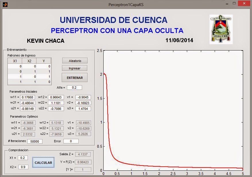This screenshot has width=252, height=177.
Task: Minimize the Perceptron1CapaKS window
Action: pos(227,3)
